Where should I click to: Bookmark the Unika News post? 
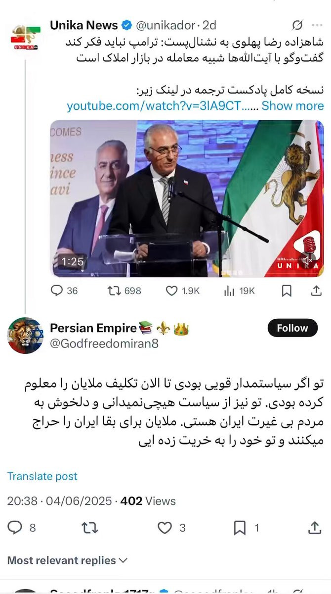(286, 291)
